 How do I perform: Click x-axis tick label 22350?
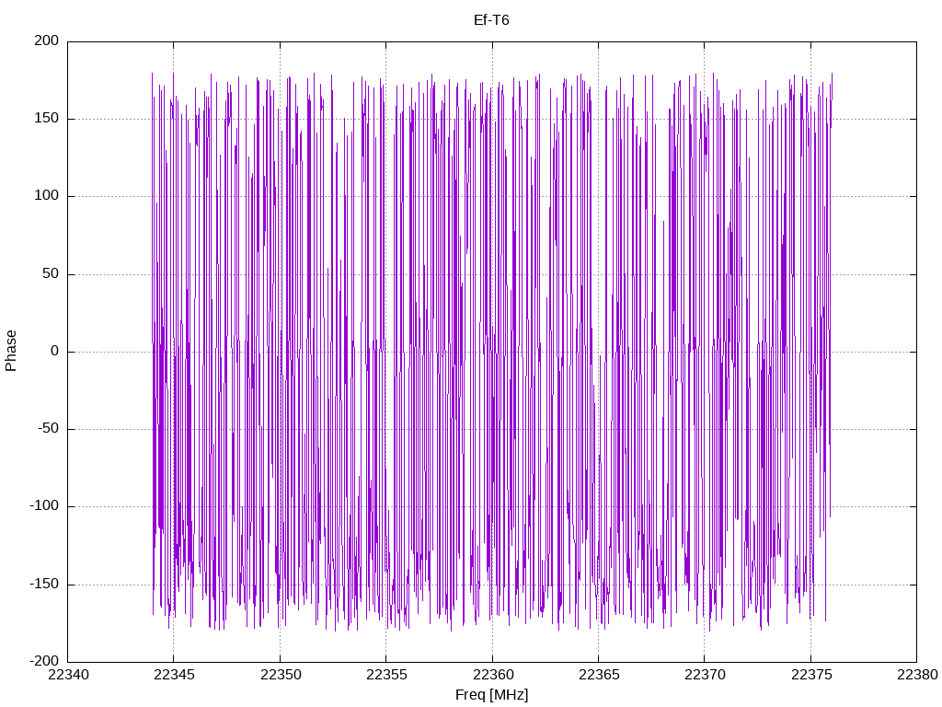[x=281, y=675]
